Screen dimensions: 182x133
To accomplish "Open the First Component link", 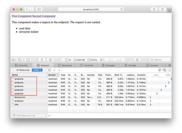I will (x=22, y=16).
